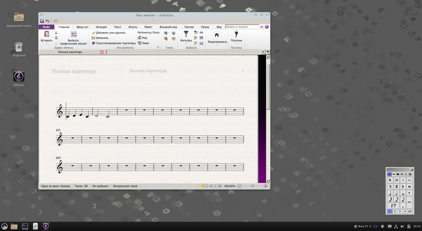The width and height of the screenshot is (422, 231).
Task: Close the Полная партитура document tab
Action: point(102,52)
